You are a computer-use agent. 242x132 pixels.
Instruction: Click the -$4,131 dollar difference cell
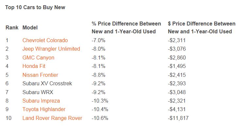tap(177, 109)
